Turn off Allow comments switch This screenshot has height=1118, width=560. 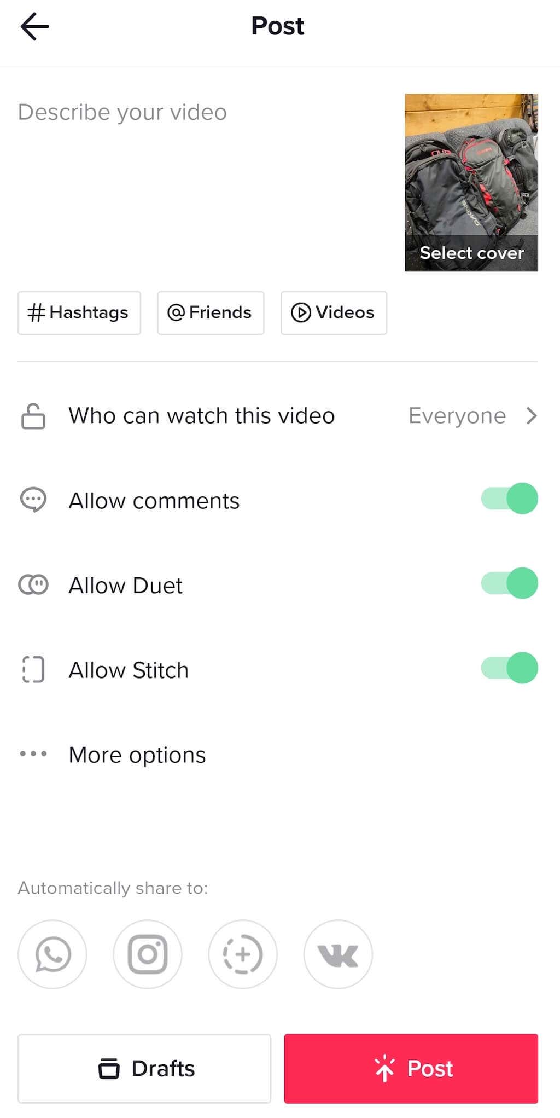509,499
